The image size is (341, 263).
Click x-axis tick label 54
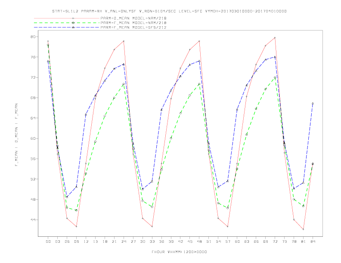point(218,242)
